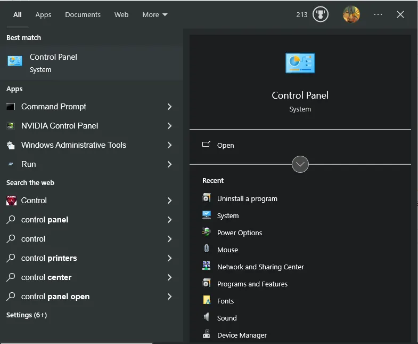Click the 213 rewards points count
Viewport: 418px width, 344px height.
(302, 15)
